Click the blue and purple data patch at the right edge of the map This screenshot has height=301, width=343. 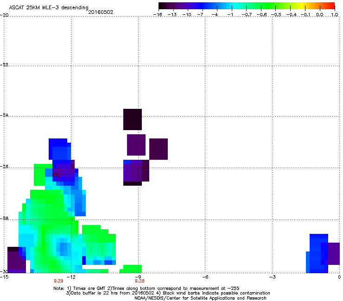point(323,253)
